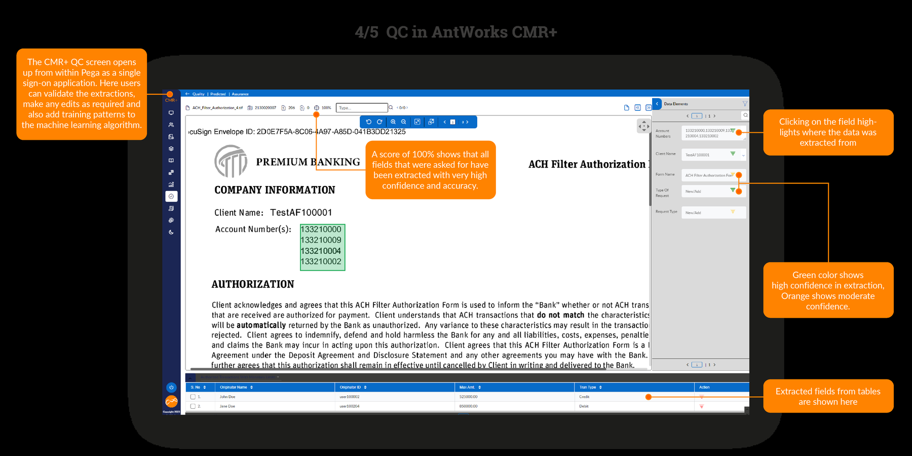Click the Form Name field
Image resolution: width=912 pixels, height=456 pixels.
[713, 175]
